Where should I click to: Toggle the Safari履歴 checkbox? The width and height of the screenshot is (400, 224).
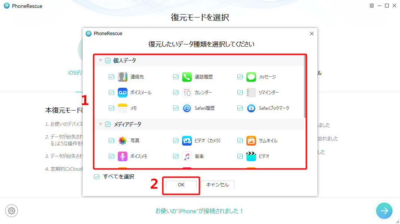175,108
